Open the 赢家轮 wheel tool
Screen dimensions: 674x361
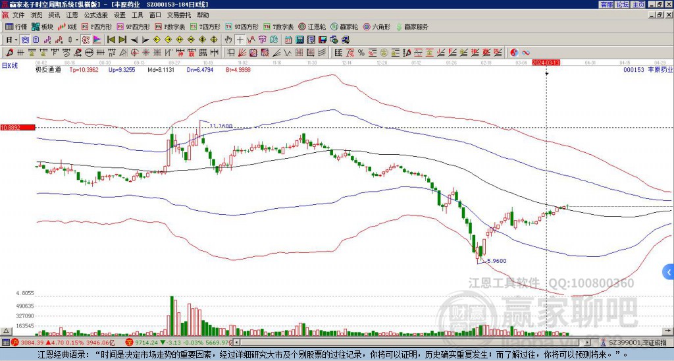click(344, 26)
